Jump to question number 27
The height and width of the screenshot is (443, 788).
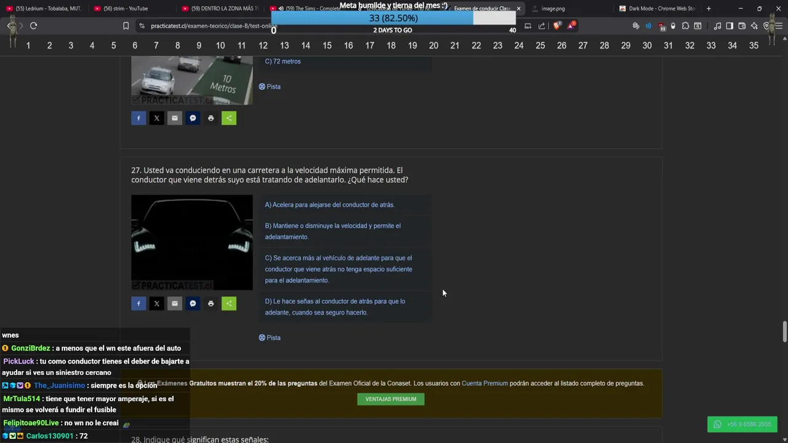point(583,46)
